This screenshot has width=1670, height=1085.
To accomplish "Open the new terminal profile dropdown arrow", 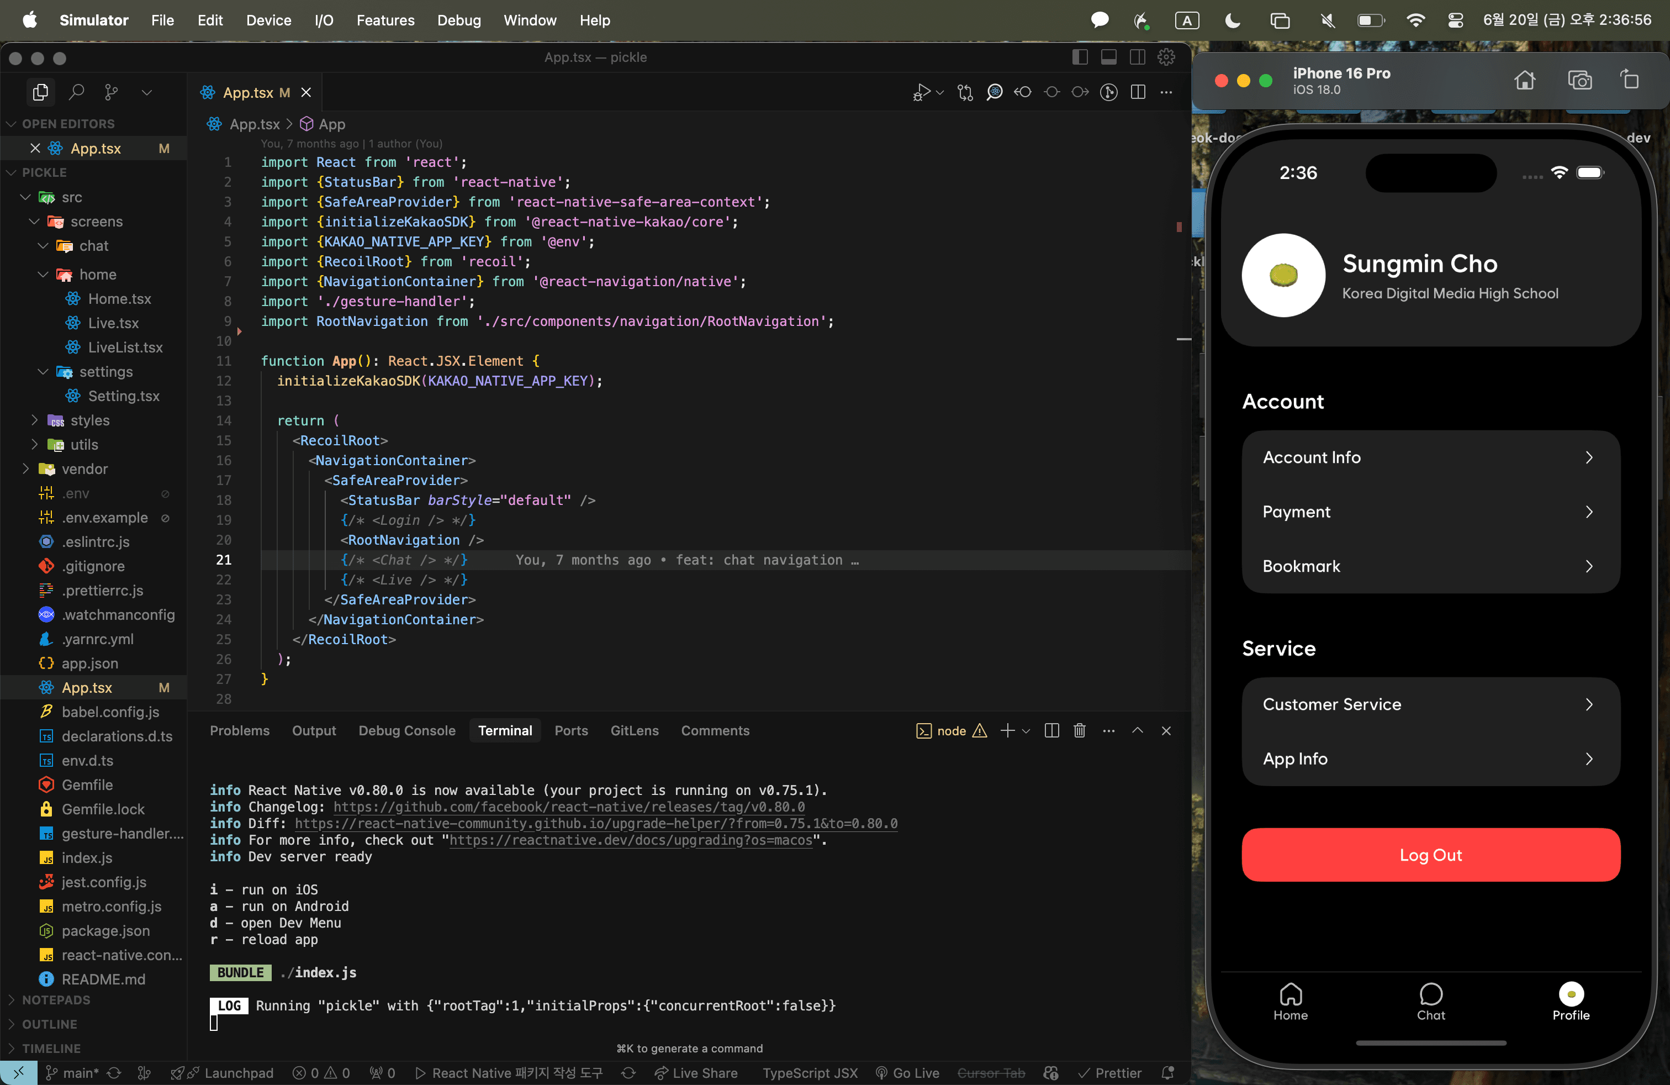I will [x=1026, y=731].
